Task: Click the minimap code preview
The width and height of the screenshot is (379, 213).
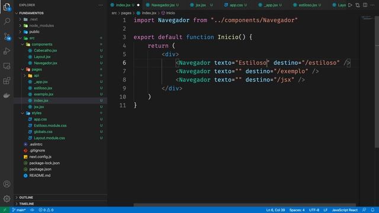Action: [x=367, y=18]
